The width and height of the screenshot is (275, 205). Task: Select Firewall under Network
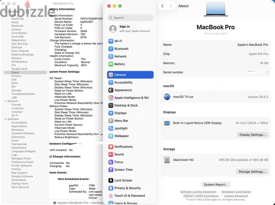(16, 105)
